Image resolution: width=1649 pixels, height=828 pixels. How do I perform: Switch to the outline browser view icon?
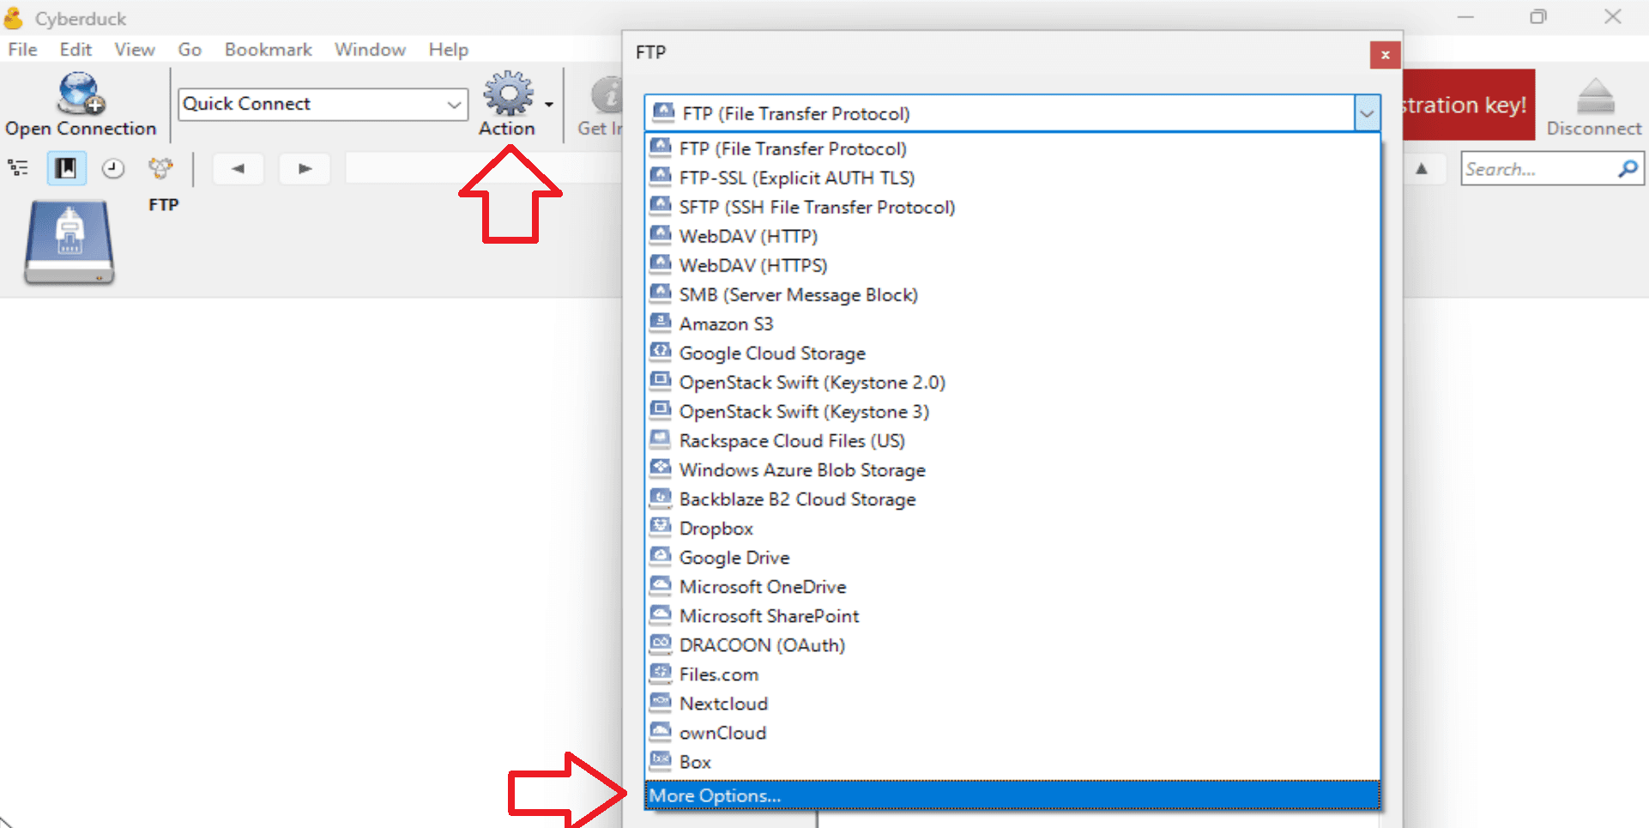pos(19,168)
